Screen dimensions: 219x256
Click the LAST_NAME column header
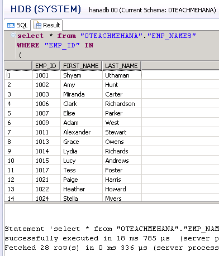pyautogui.click(x=121, y=66)
